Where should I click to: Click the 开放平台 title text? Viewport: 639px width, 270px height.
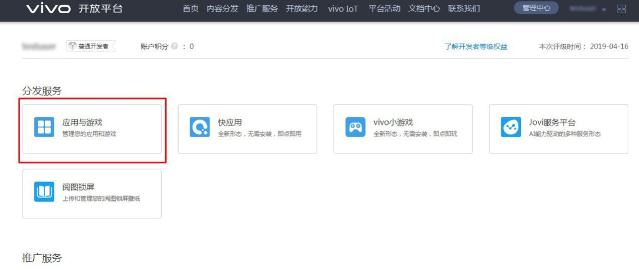pyautogui.click(x=101, y=9)
